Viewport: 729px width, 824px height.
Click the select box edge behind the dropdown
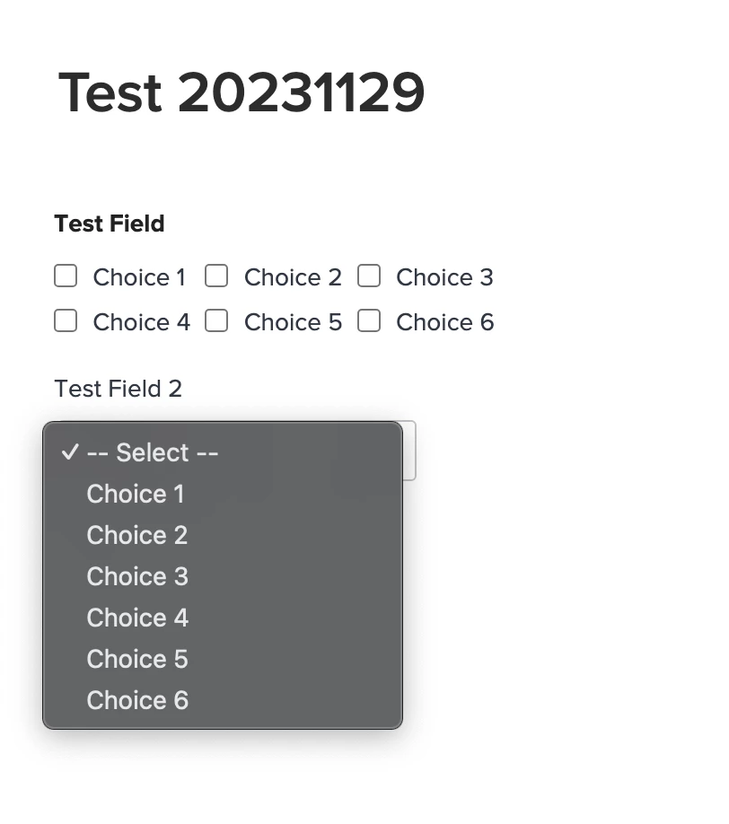pos(409,451)
